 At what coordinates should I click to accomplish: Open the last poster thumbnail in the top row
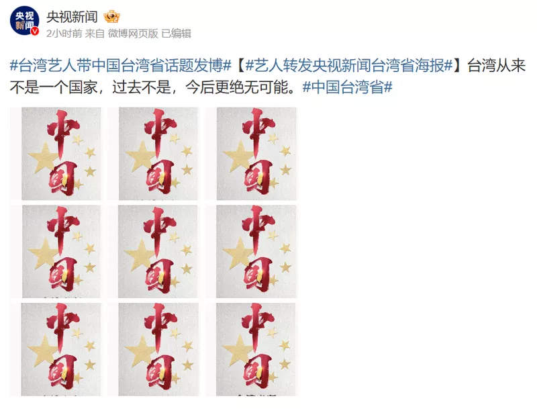pyautogui.click(x=251, y=154)
